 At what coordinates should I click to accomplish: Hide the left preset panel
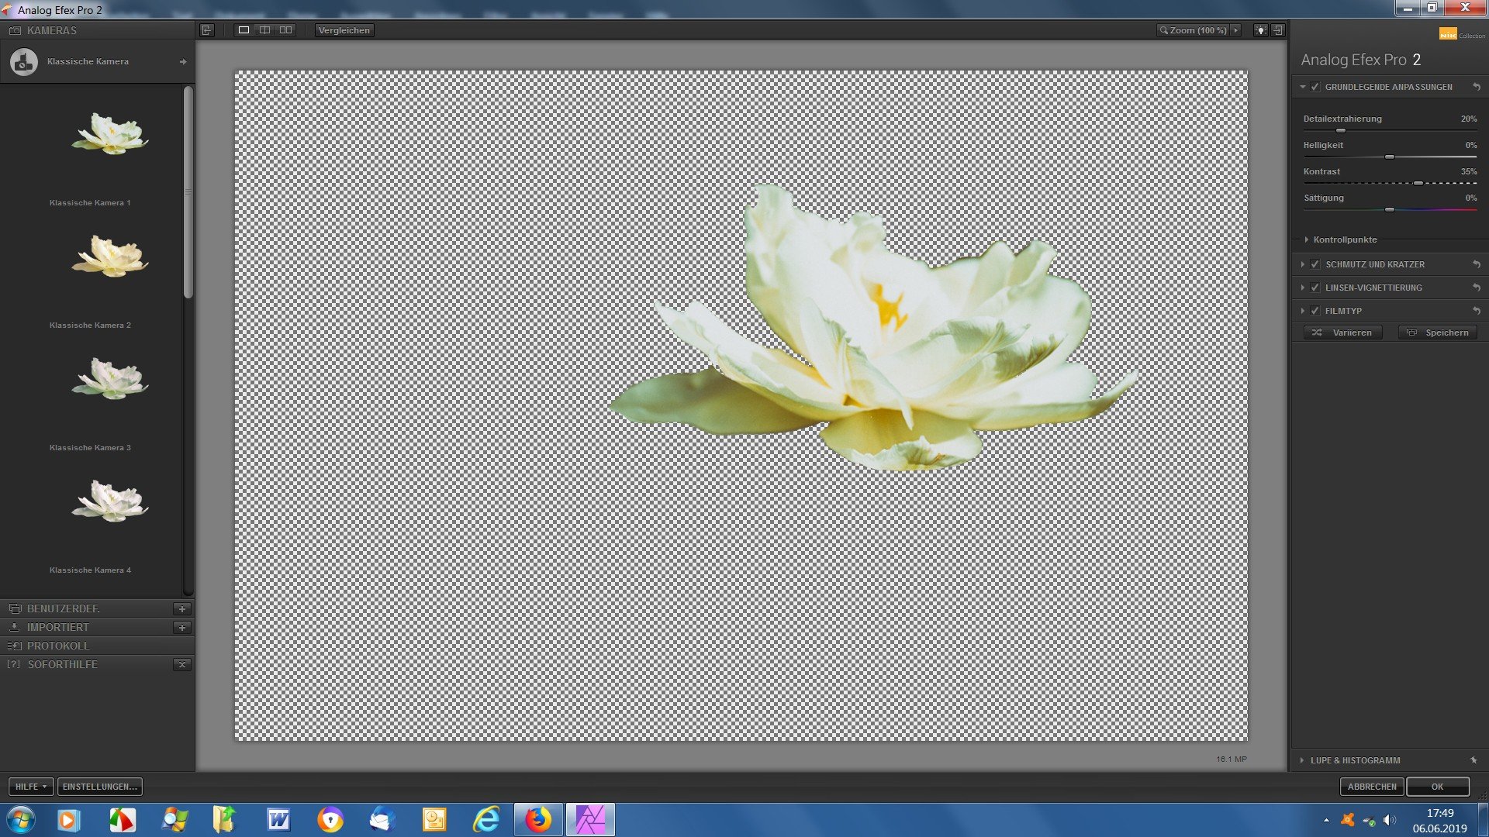(207, 30)
